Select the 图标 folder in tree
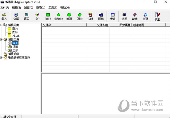 tap(15, 32)
